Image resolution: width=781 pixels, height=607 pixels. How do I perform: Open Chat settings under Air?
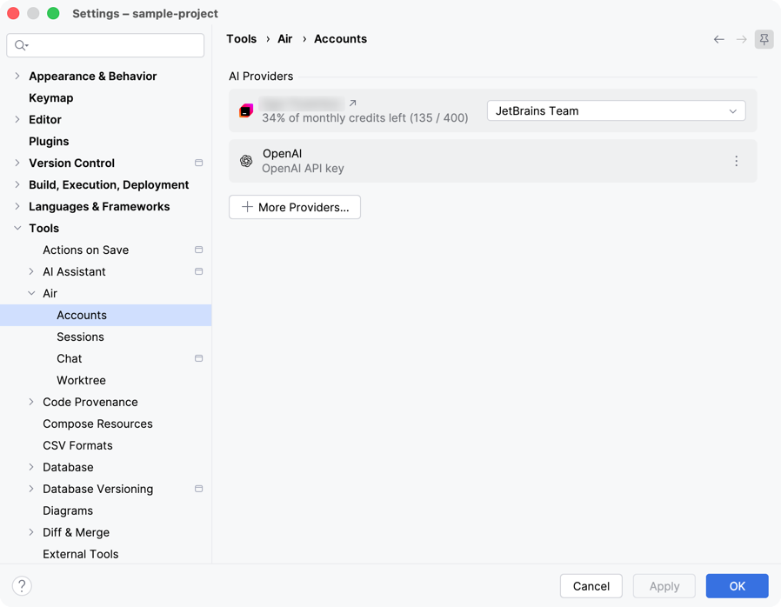coord(70,358)
